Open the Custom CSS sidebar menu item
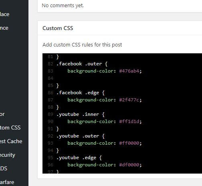This screenshot has height=186, width=202. 10,127
